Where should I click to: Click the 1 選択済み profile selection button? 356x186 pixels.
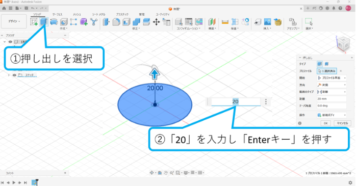click(327, 71)
